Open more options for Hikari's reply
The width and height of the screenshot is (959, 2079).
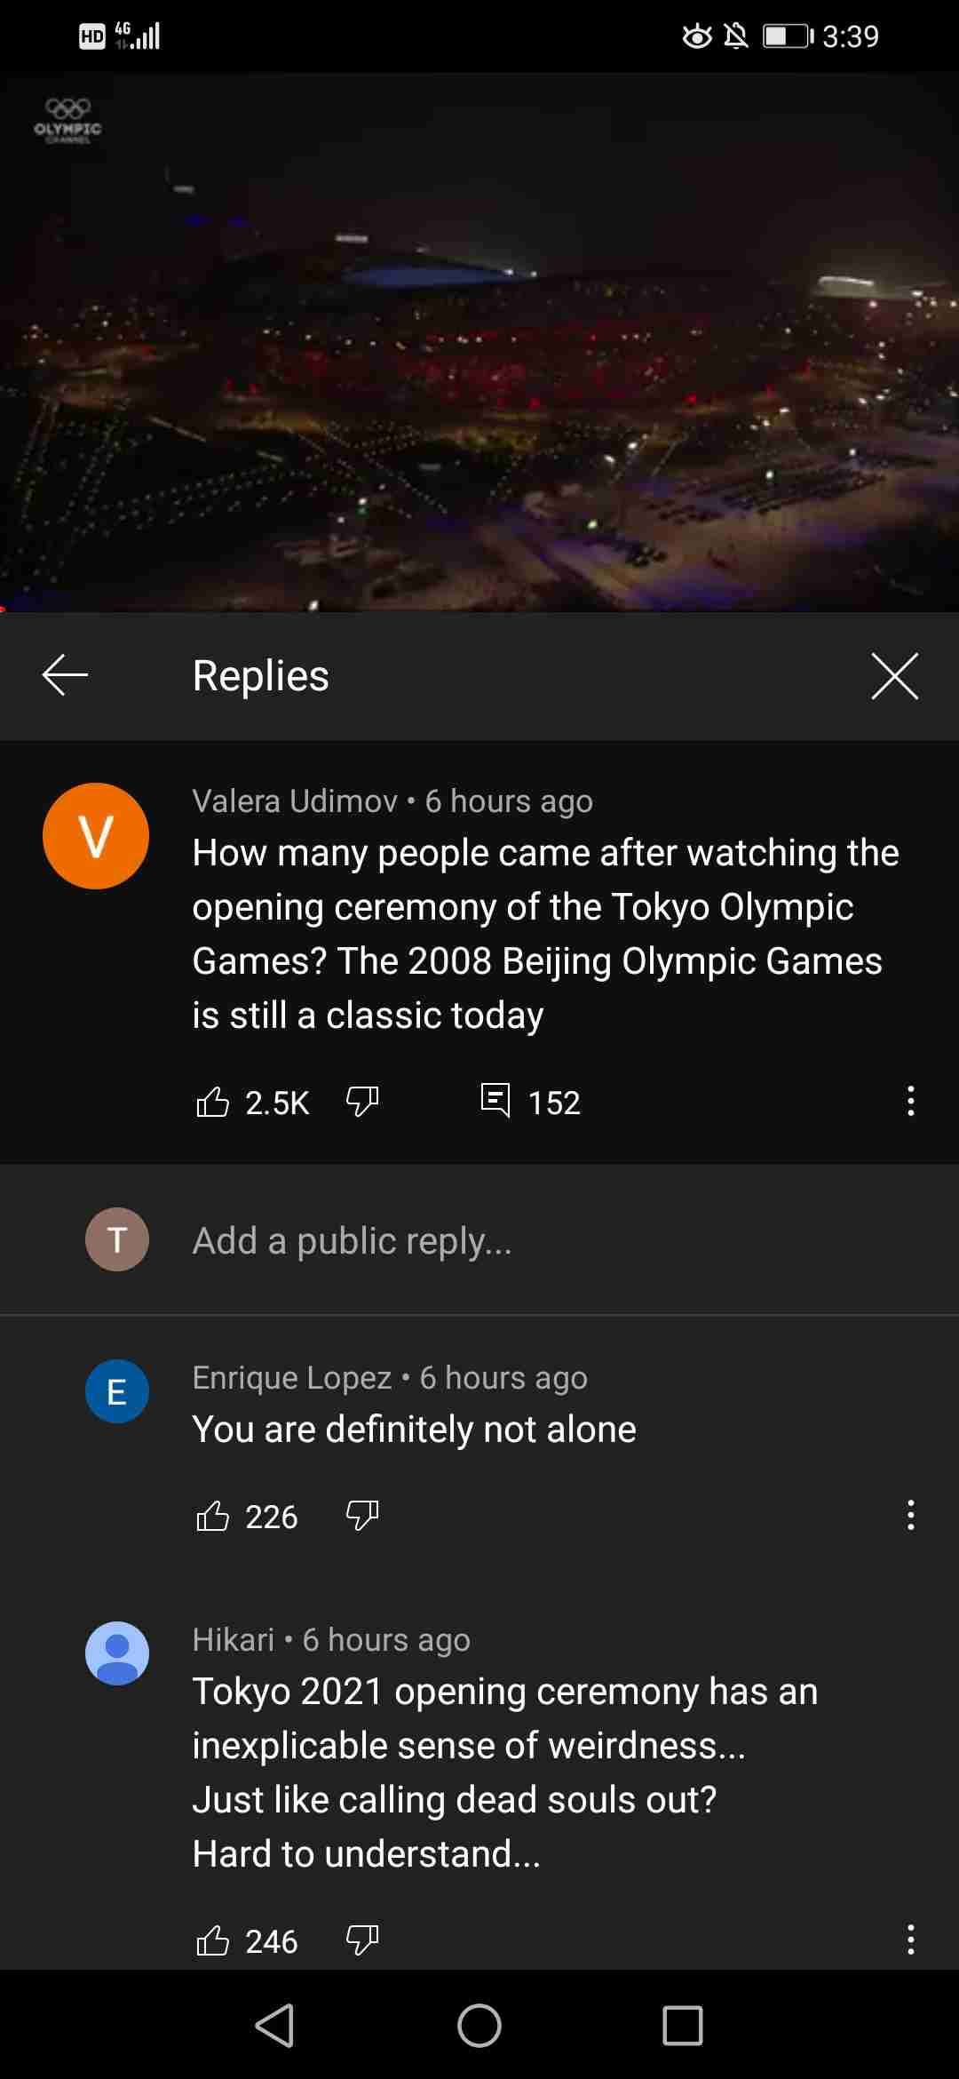tap(910, 1940)
